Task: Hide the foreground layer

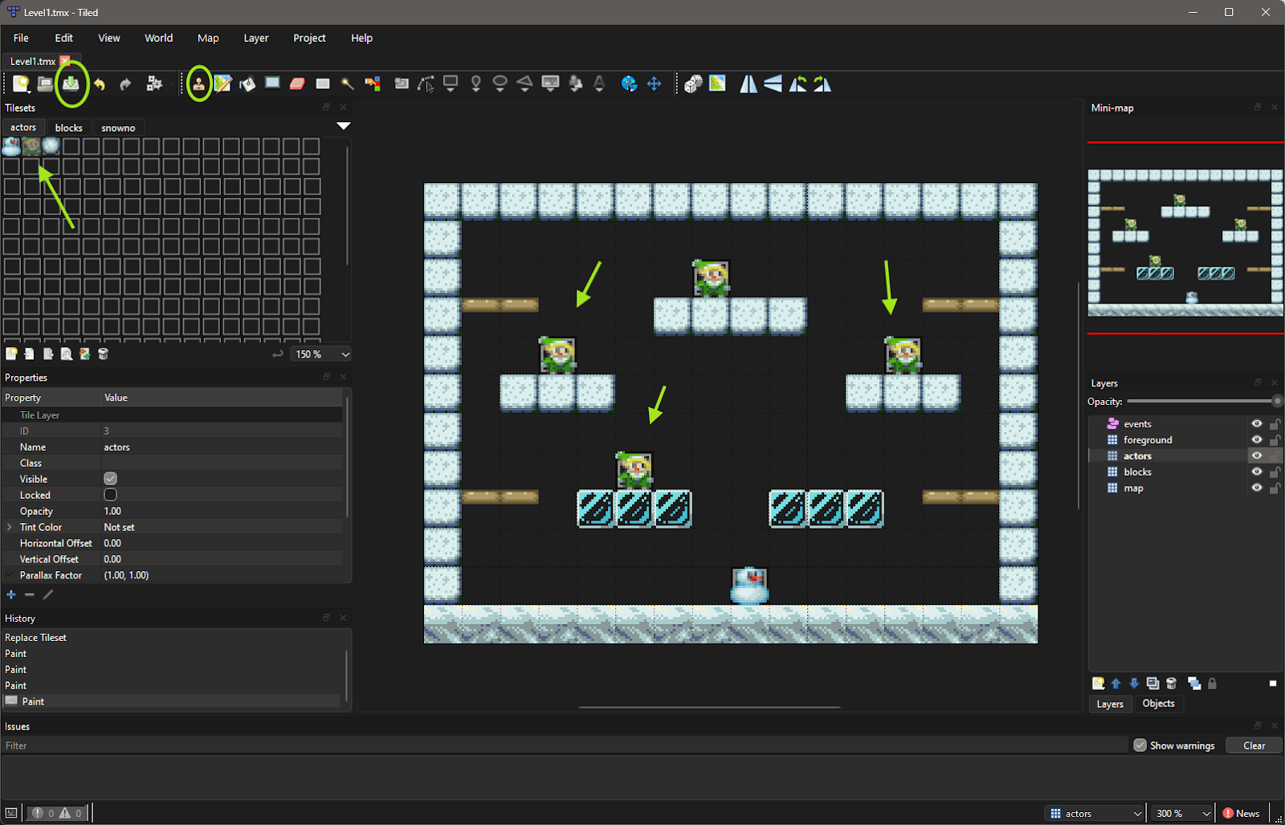Action: click(1257, 440)
